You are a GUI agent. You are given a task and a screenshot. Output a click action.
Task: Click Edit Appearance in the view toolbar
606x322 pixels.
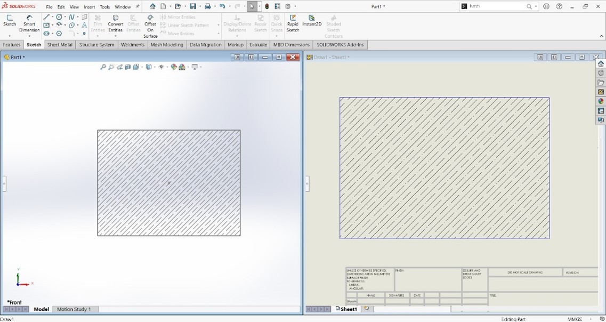173,67
